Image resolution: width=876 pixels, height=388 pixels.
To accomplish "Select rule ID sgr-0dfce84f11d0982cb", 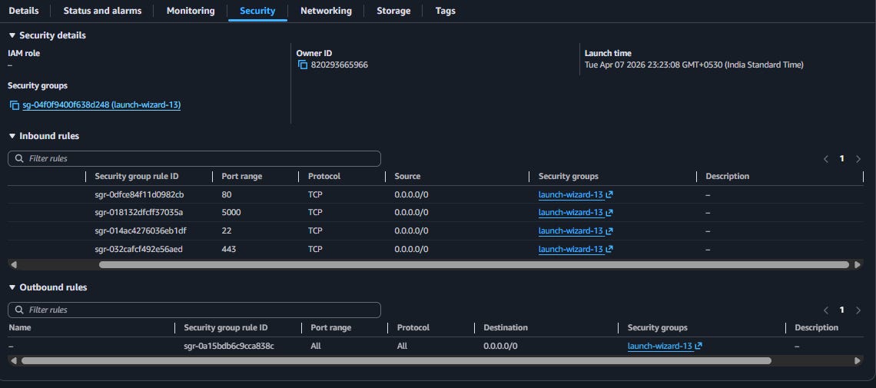I will pyautogui.click(x=140, y=195).
